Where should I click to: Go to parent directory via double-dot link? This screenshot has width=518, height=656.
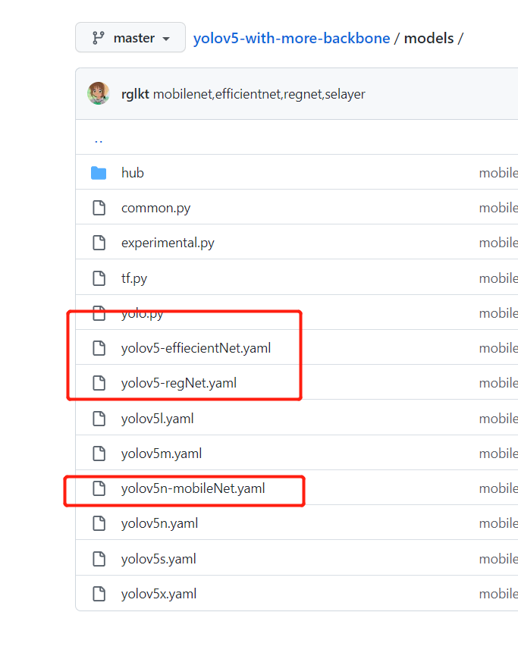(99, 140)
